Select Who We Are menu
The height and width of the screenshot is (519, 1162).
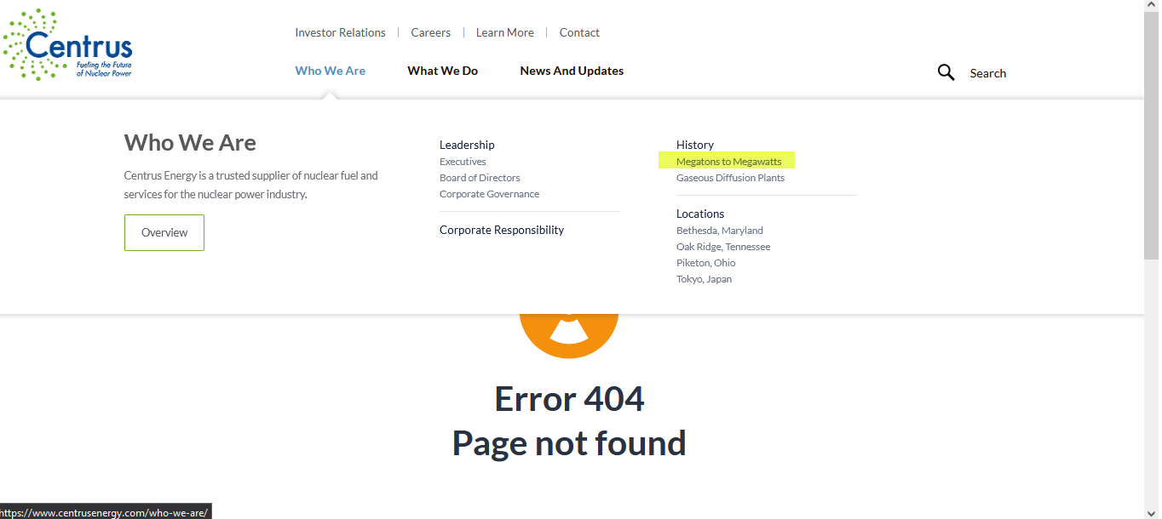(x=331, y=71)
